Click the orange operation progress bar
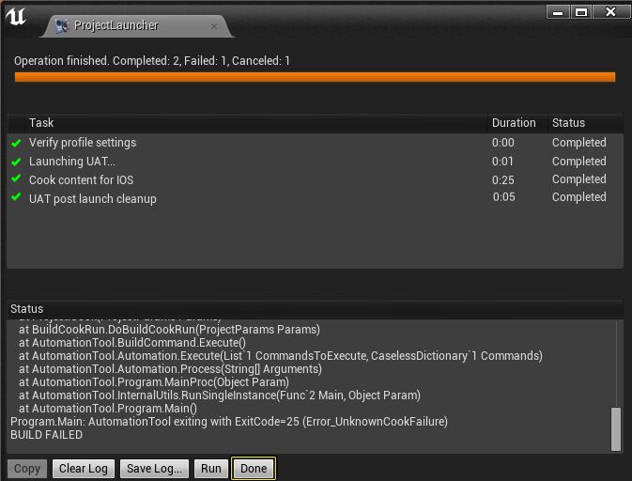 click(x=315, y=77)
